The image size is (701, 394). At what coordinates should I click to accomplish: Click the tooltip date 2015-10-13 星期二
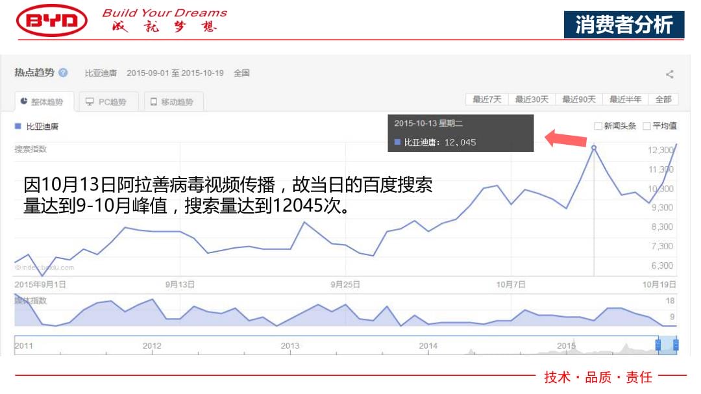[x=428, y=123]
